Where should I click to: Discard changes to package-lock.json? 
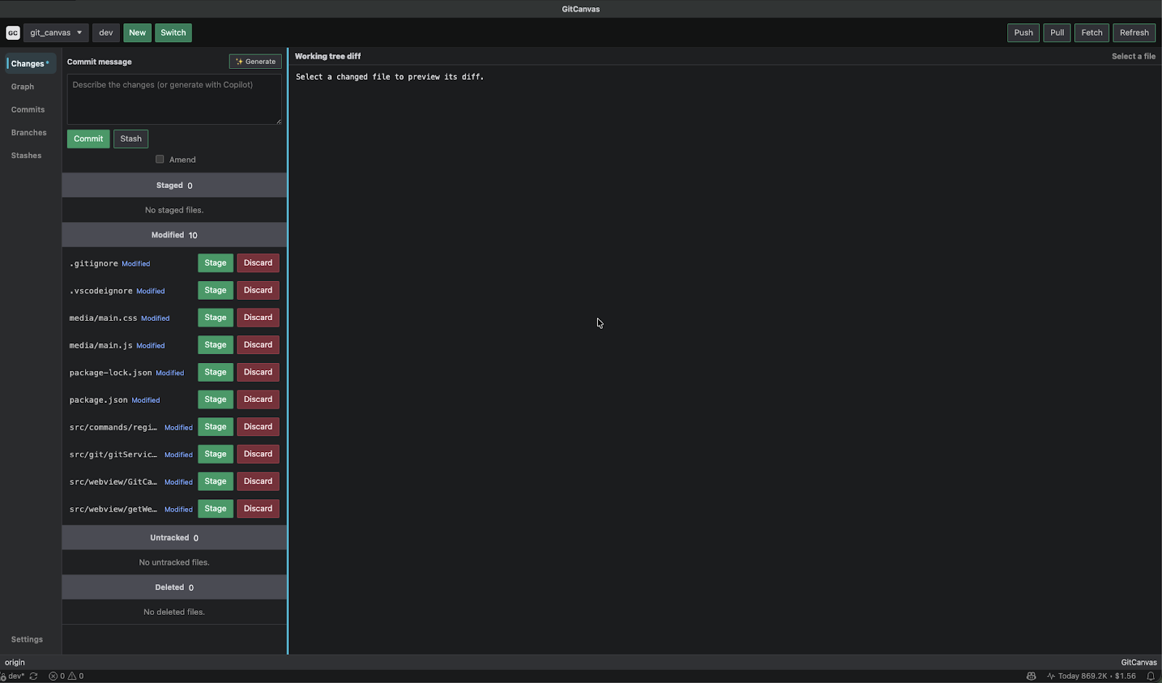pyautogui.click(x=258, y=372)
